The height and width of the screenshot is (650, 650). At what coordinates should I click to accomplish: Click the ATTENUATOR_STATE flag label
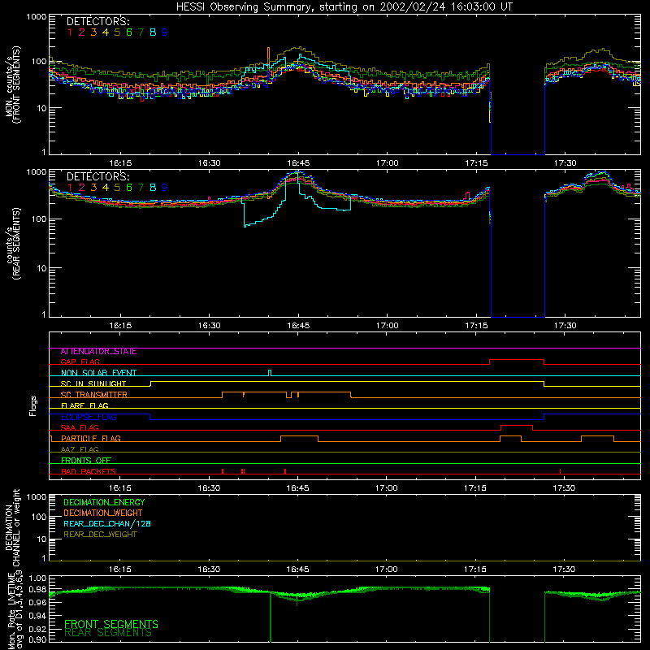[x=98, y=352]
